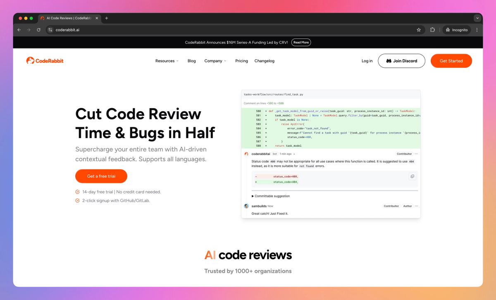Click the '2-click signup with GitHub/GitLab' line
This screenshot has width=496, height=300.
[x=112, y=200]
